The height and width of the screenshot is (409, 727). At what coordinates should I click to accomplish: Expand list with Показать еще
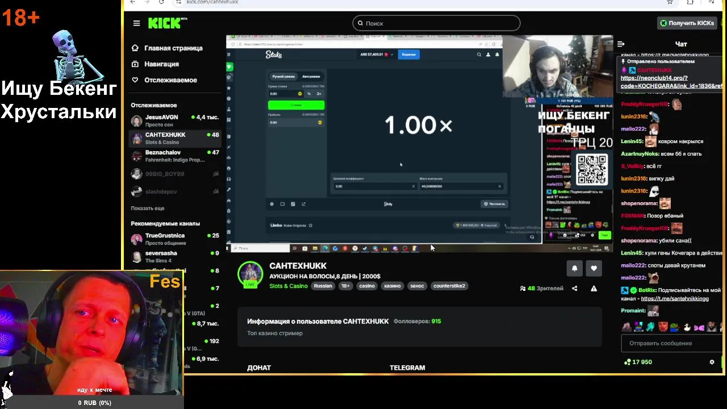coord(148,208)
